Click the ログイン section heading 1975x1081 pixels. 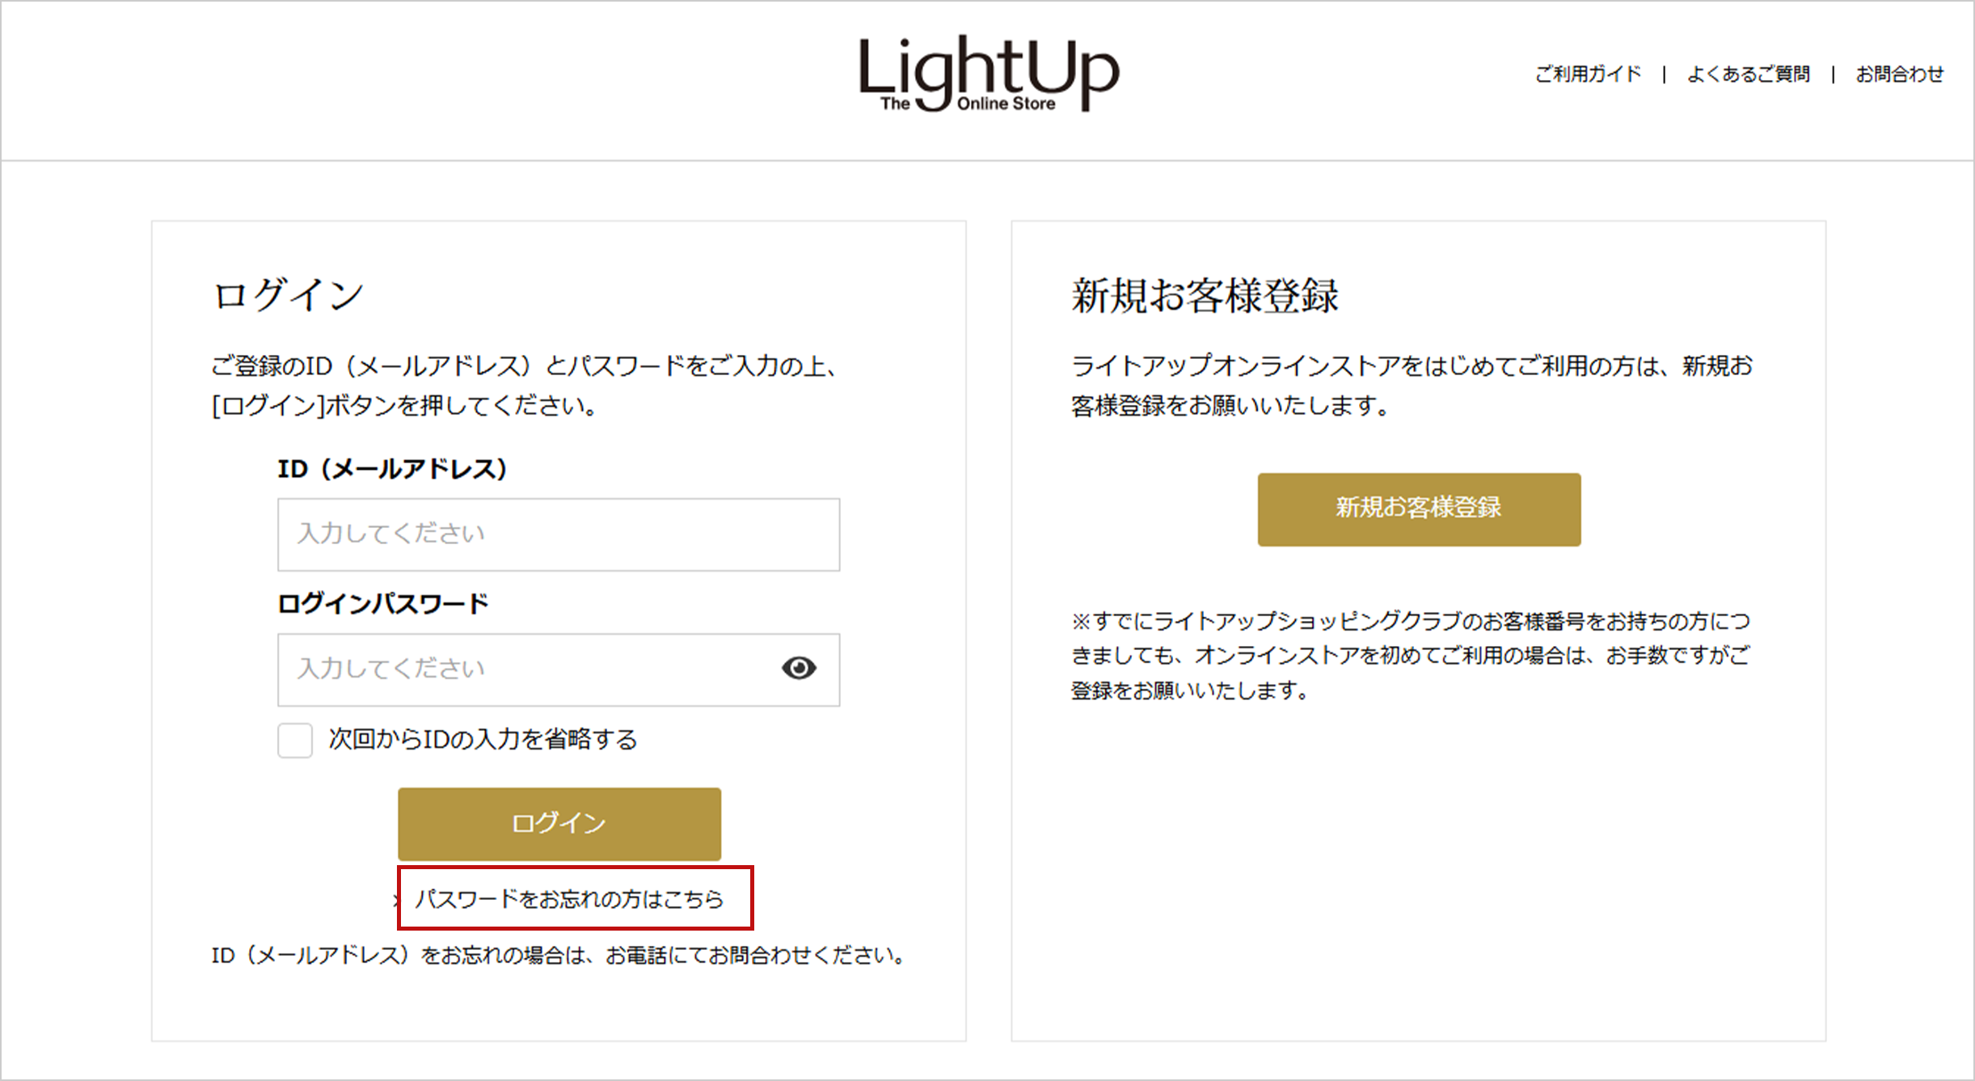click(288, 295)
